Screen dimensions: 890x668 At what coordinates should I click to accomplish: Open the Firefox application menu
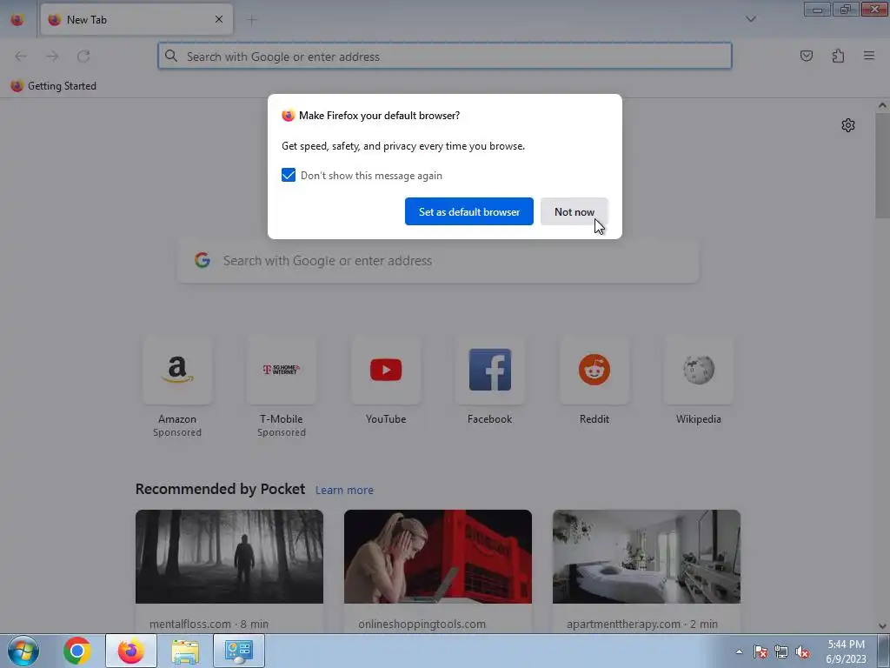click(869, 56)
